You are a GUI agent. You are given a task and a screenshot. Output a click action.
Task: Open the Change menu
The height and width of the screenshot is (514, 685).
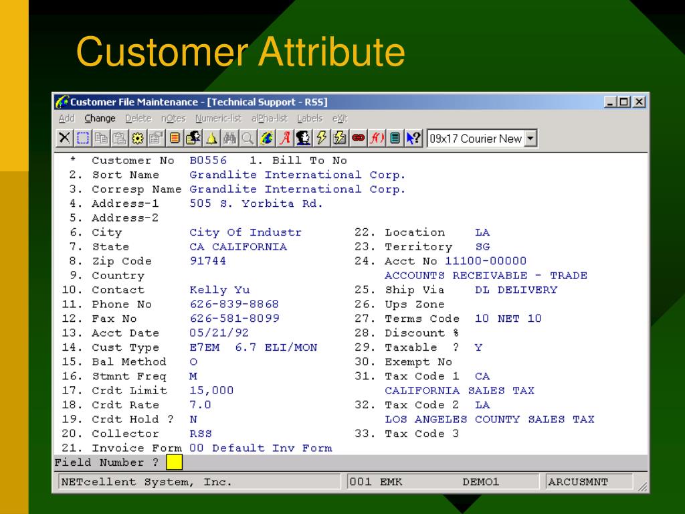(x=100, y=118)
